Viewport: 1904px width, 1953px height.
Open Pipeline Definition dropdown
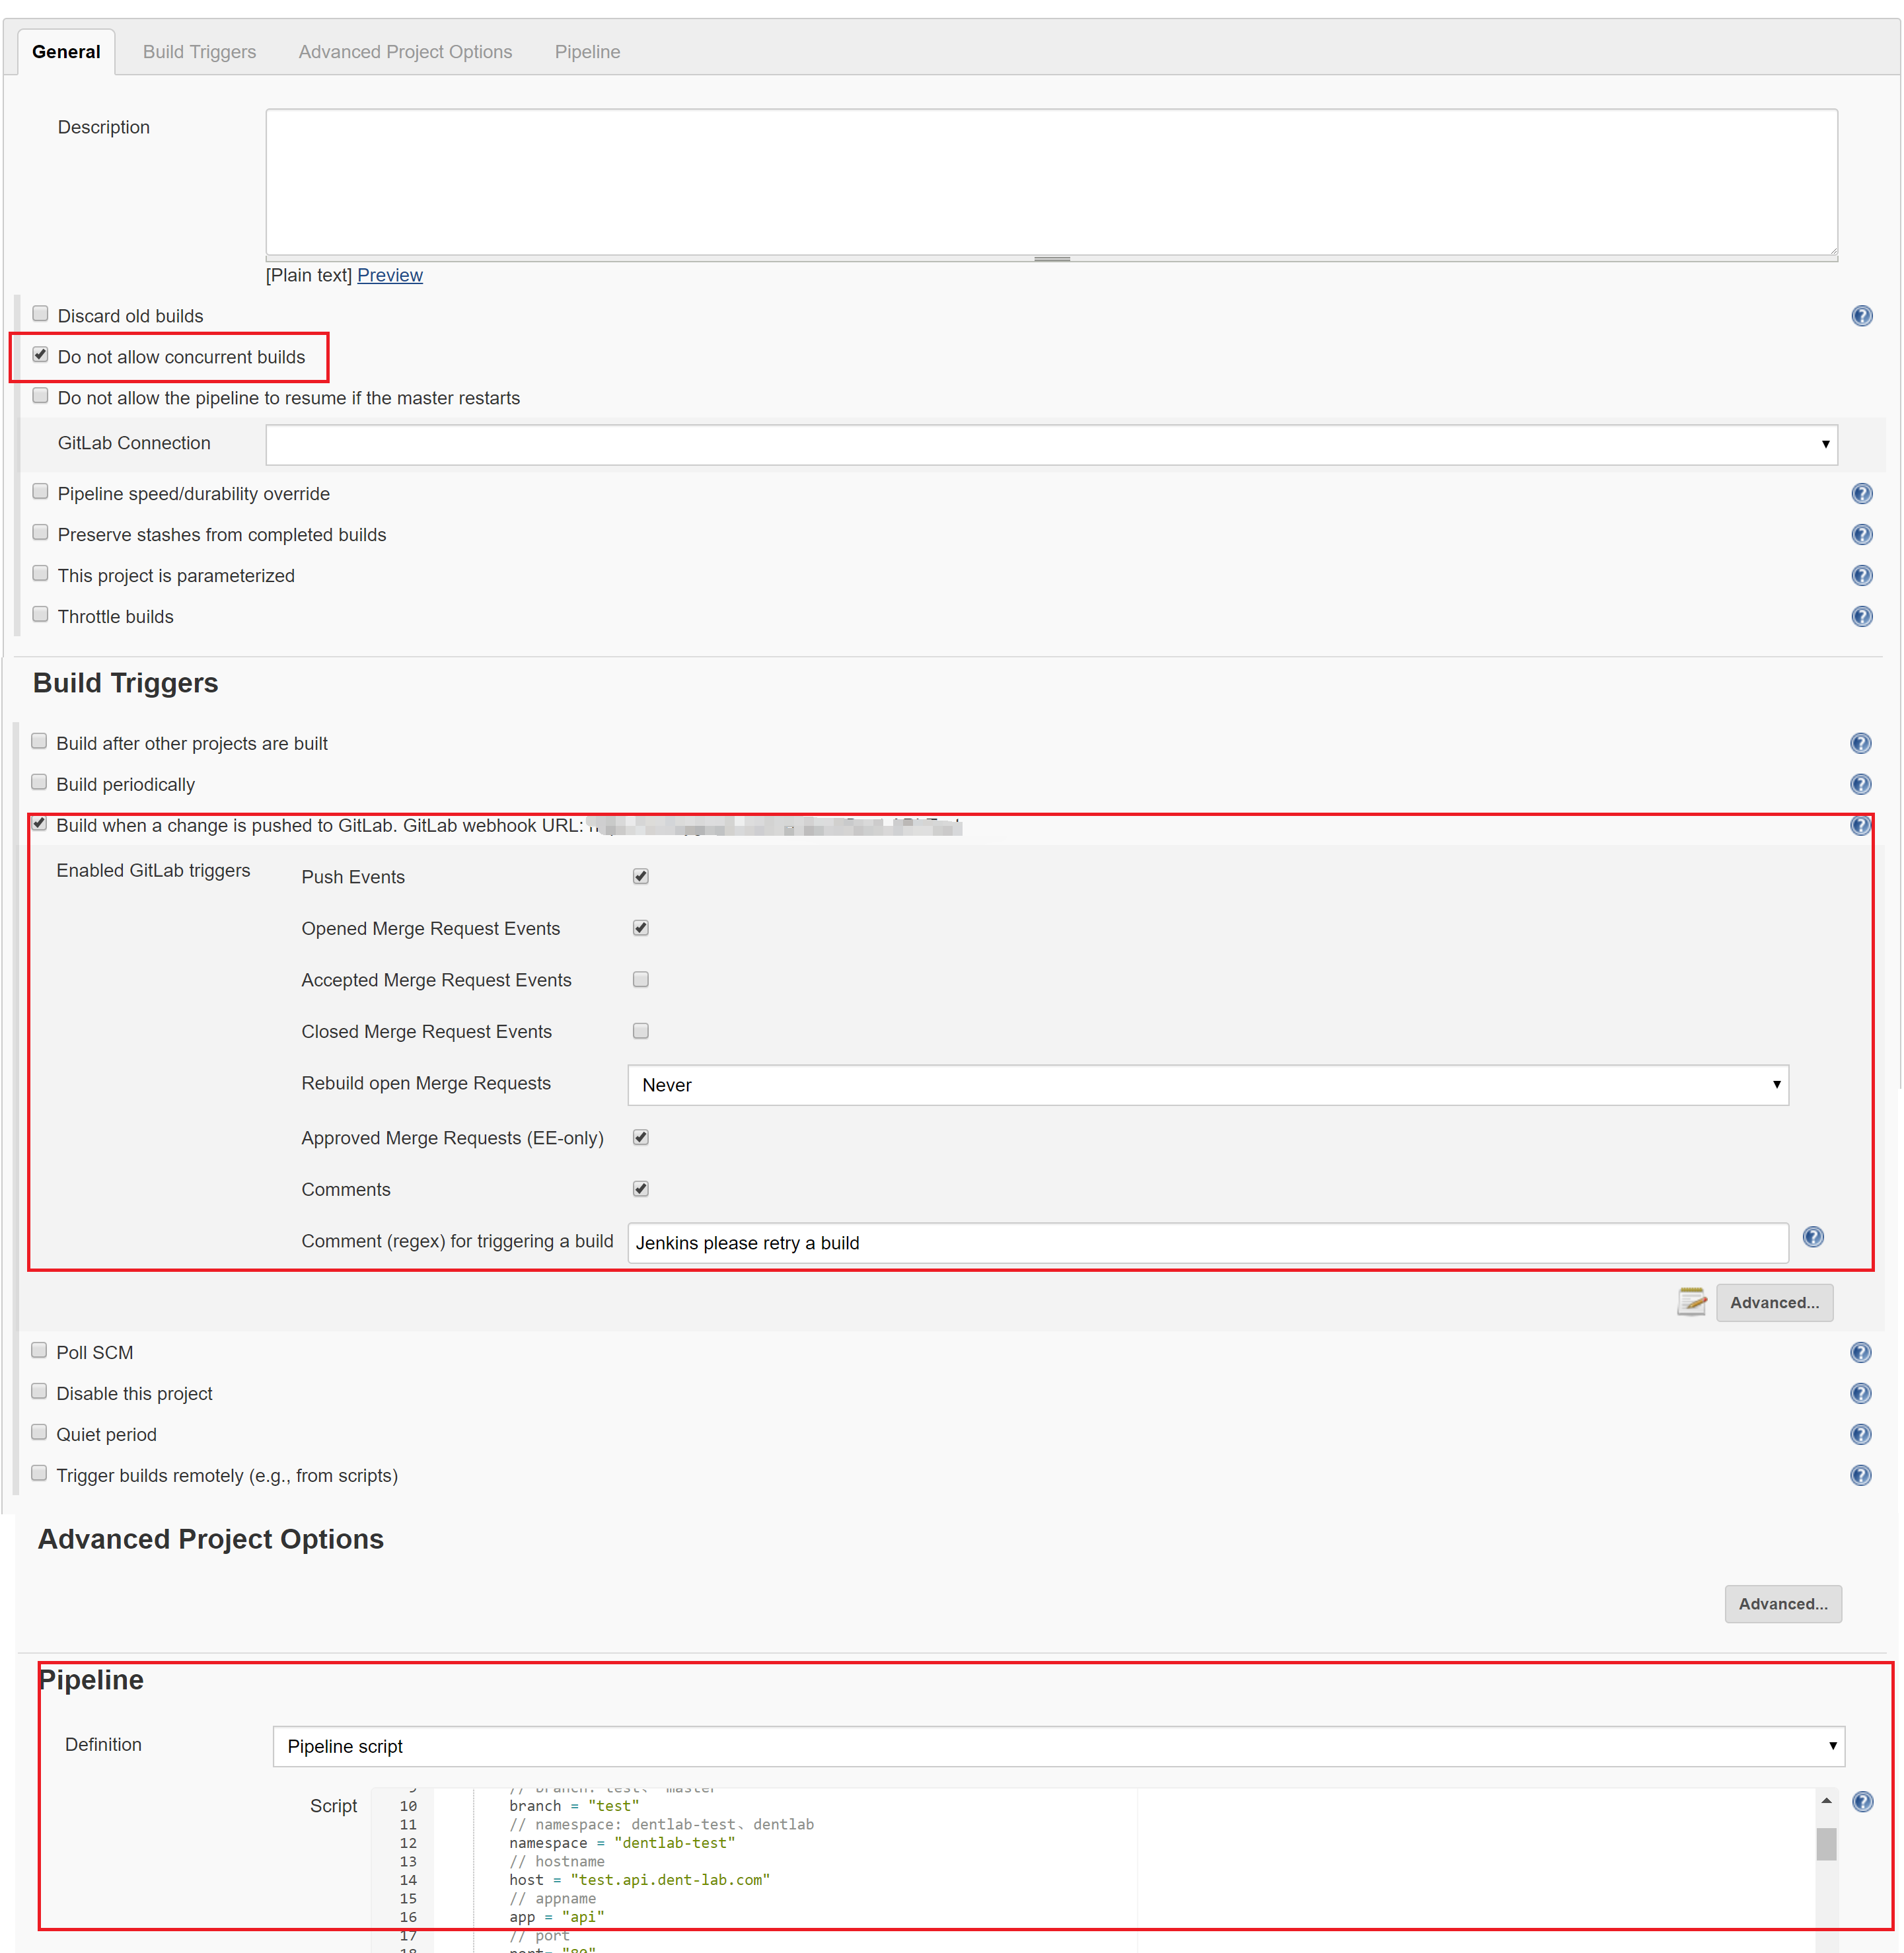pos(1058,1746)
